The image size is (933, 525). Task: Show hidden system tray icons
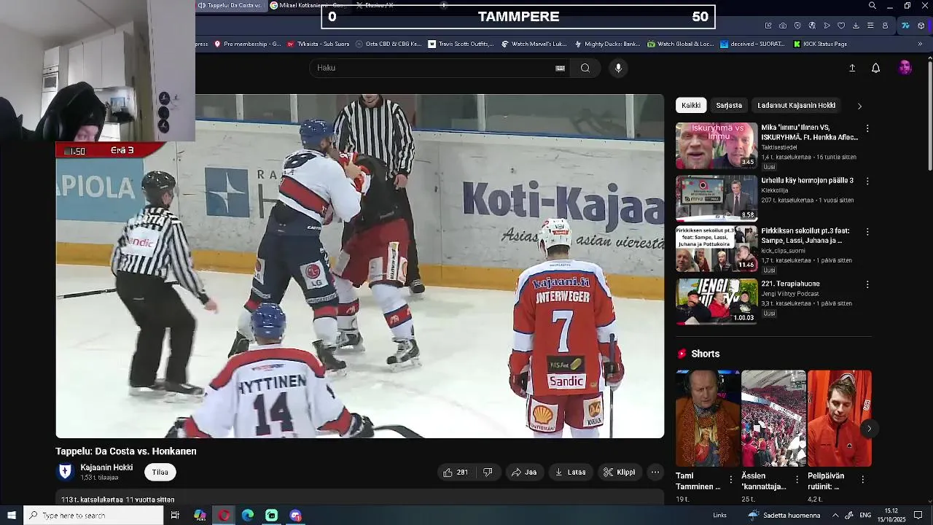point(835,516)
